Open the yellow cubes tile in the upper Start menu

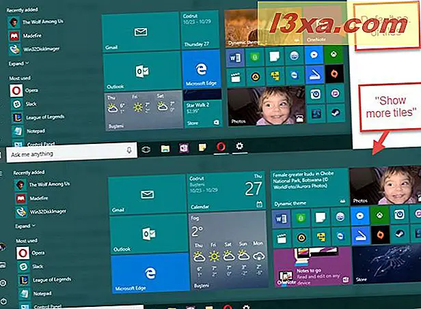(275, 76)
